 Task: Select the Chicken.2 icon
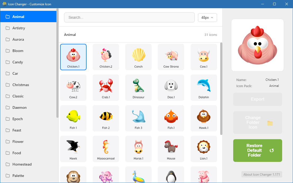(x=106, y=57)
